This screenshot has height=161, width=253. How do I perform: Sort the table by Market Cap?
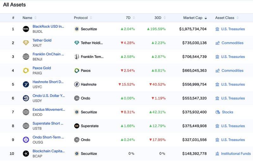coord(195,18)
